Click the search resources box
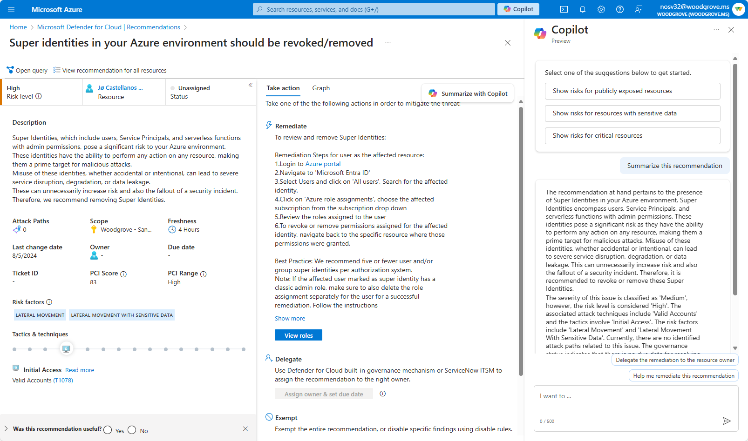The height and width of the screenshot is (441, 748). click(374, 9)
